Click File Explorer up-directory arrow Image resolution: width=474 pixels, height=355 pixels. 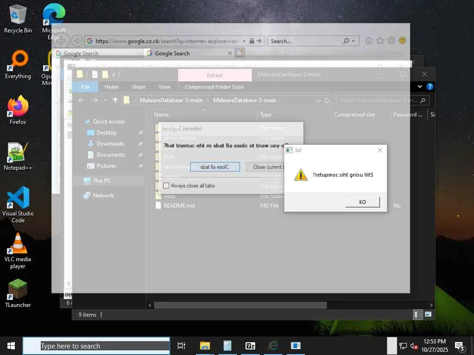pyautogui.click(x=115, y=100)
